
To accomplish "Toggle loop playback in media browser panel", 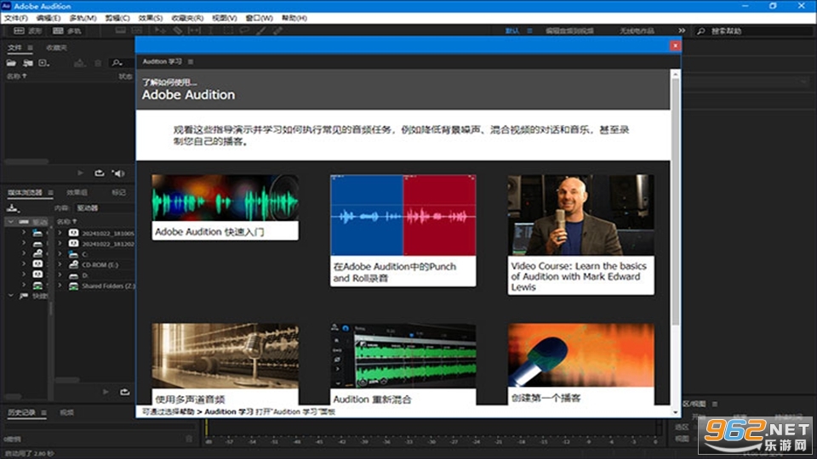I will point(124,392).
